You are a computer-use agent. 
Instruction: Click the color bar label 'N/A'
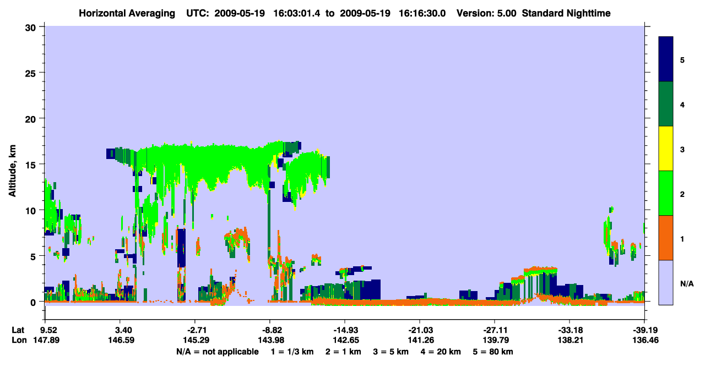(x=686, y=284)
